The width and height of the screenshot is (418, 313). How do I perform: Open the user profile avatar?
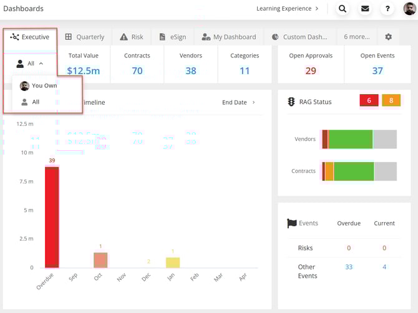tap(409, 9)
